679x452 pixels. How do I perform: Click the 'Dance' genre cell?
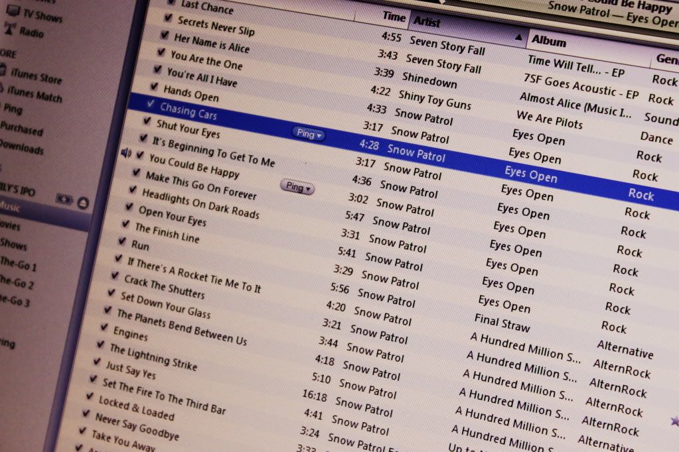coord(656,138)
